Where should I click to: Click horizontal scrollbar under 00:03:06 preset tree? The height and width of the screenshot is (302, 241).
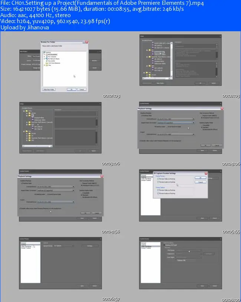click(37, 146)
